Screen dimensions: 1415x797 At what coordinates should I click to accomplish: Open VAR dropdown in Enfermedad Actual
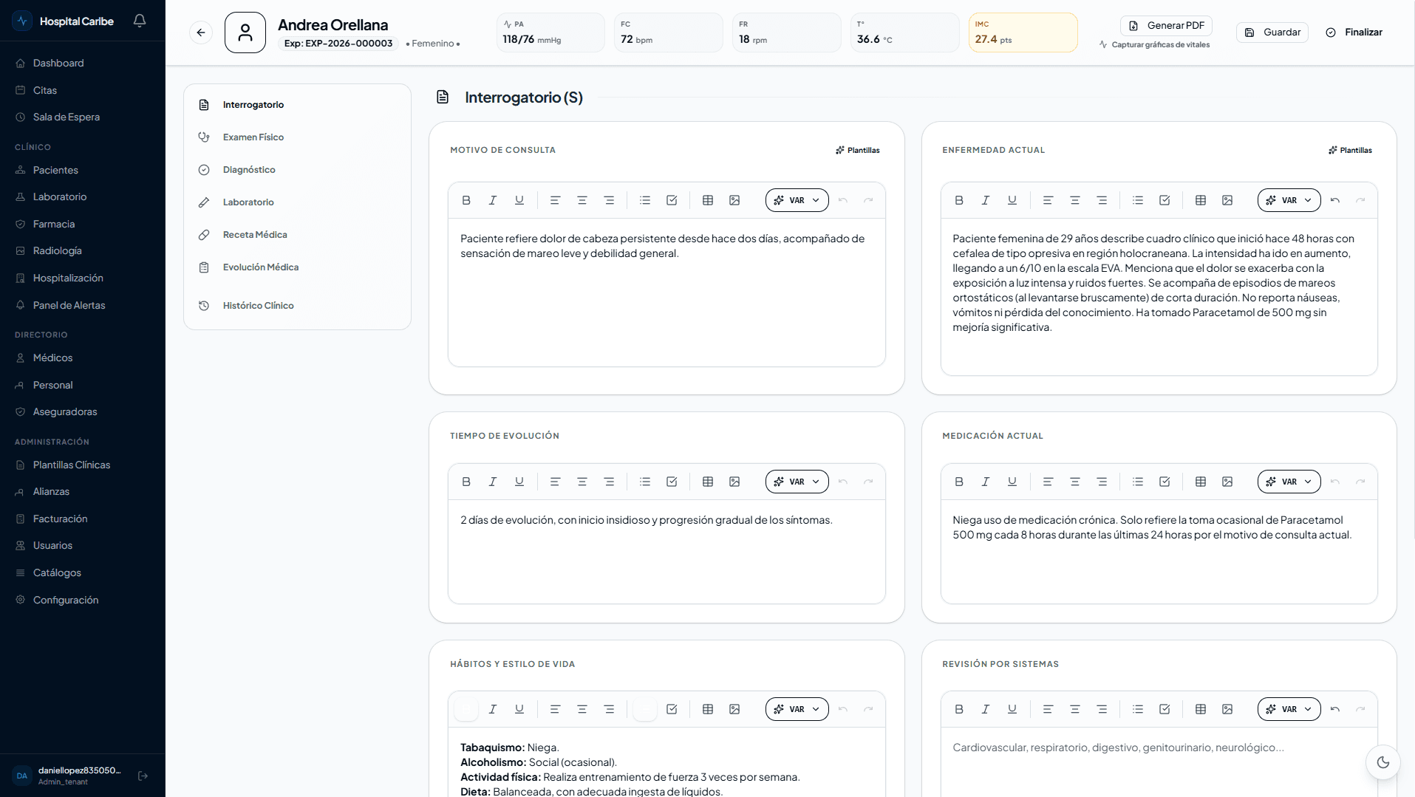coord(1289,200)
